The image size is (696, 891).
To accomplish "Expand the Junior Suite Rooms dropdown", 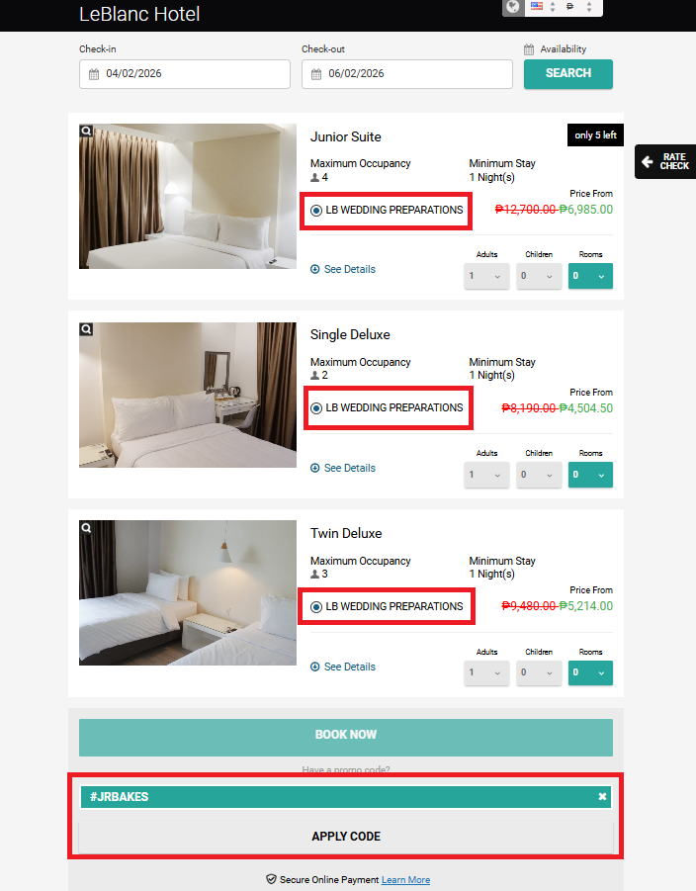I will tap(590, 276).
